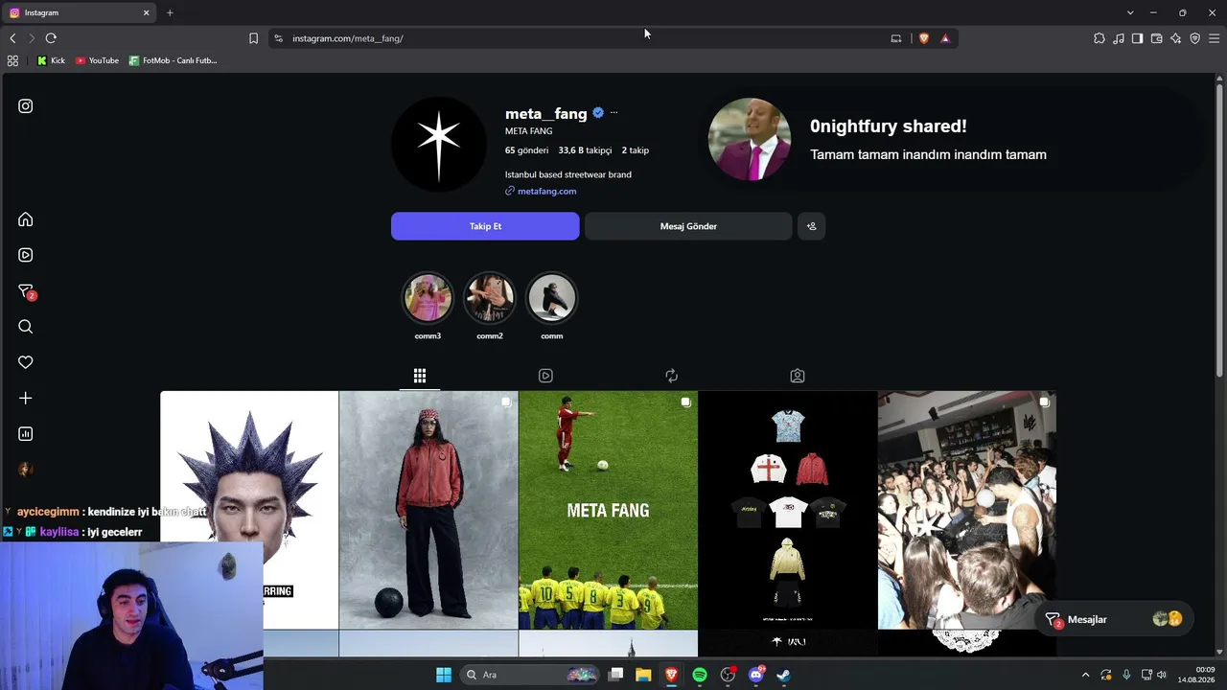Open Brave VPN shield icon in toolbar

1195,38
